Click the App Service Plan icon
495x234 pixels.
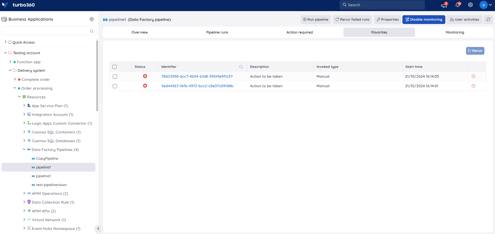coord(29,106)
